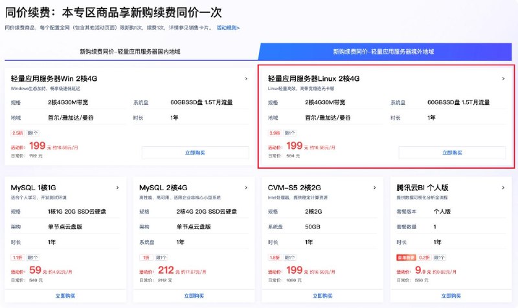
Task: Expand the MySQL 2核4G card arrow
Action: (x=246, y=188)
